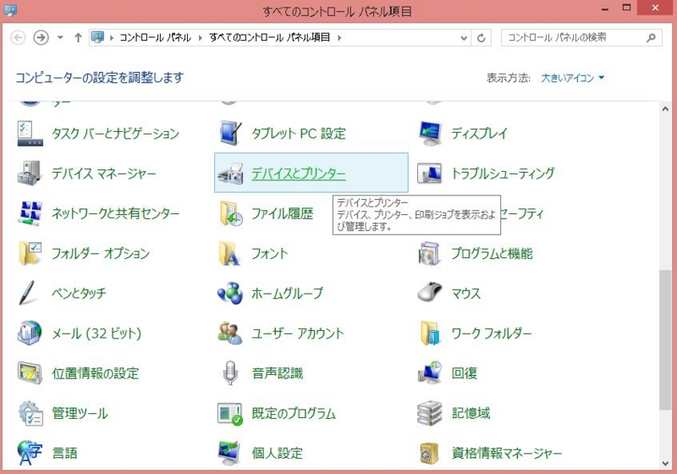The width and height of the screenshot is (677, 474).
Task: Click scrollbar down arrow
Action: point(665,464)
